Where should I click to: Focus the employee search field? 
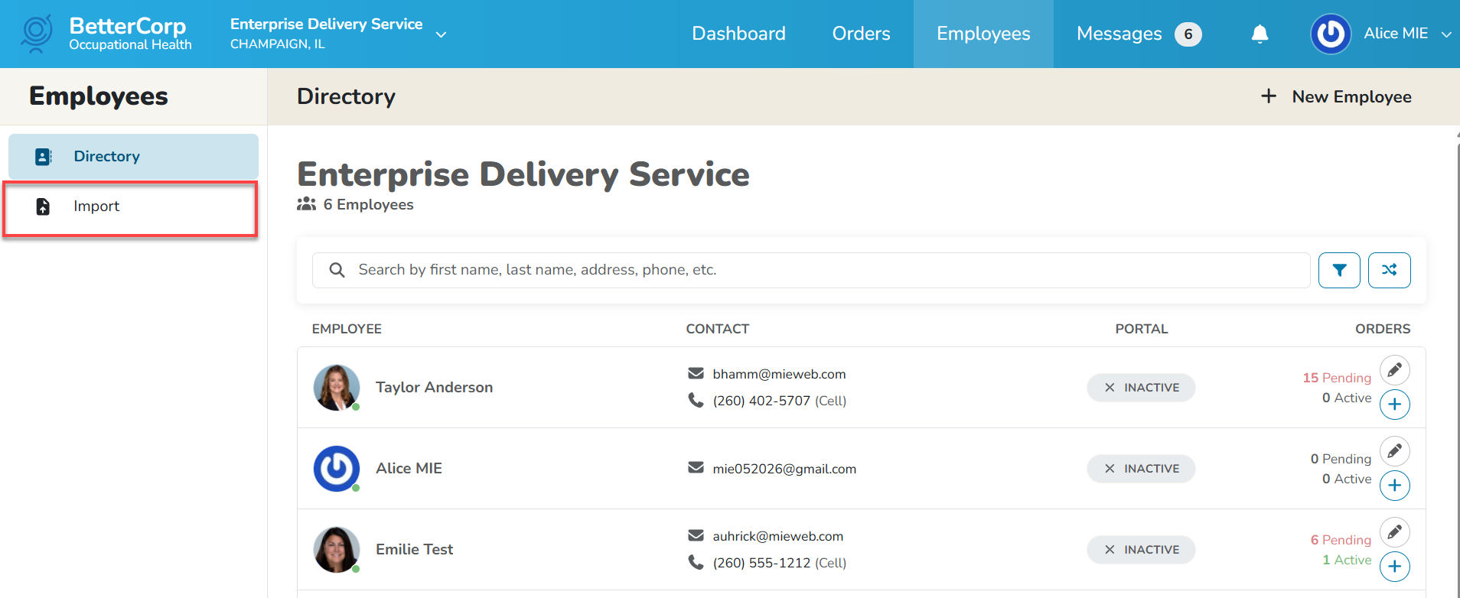811,270
